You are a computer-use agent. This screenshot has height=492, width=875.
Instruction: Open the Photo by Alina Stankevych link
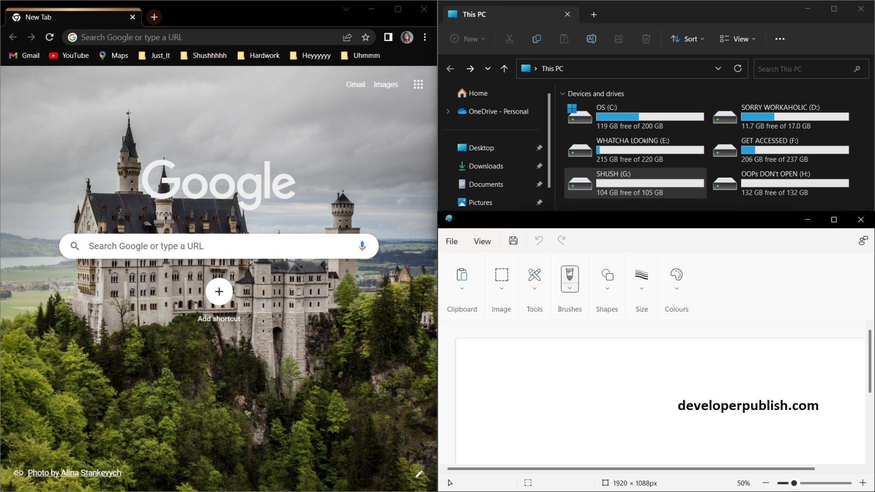74,472
